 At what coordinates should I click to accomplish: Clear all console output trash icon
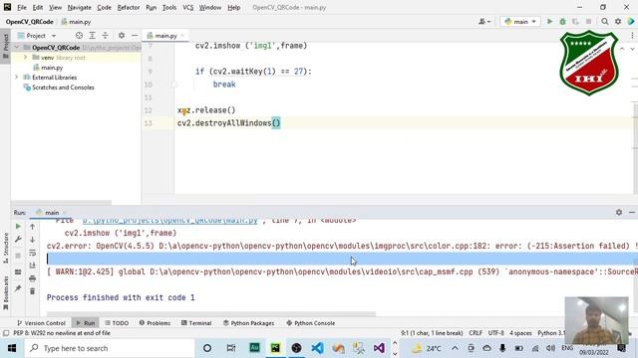[x=33, y=291]
